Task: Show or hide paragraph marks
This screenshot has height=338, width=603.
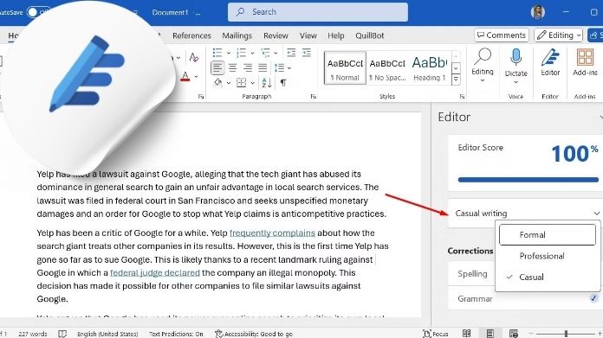Action: [x=283, y=82]
